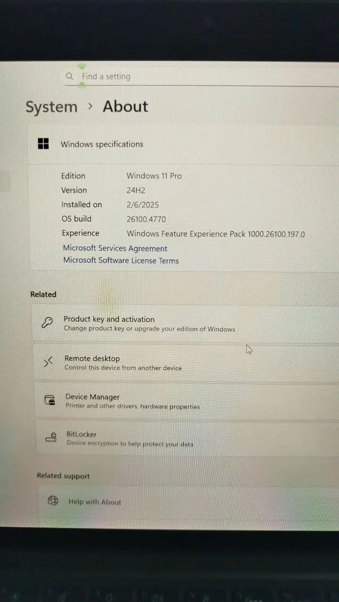Click the search magnifier icon
This screenshot has height=602, width=339.
tap(70, 76)
